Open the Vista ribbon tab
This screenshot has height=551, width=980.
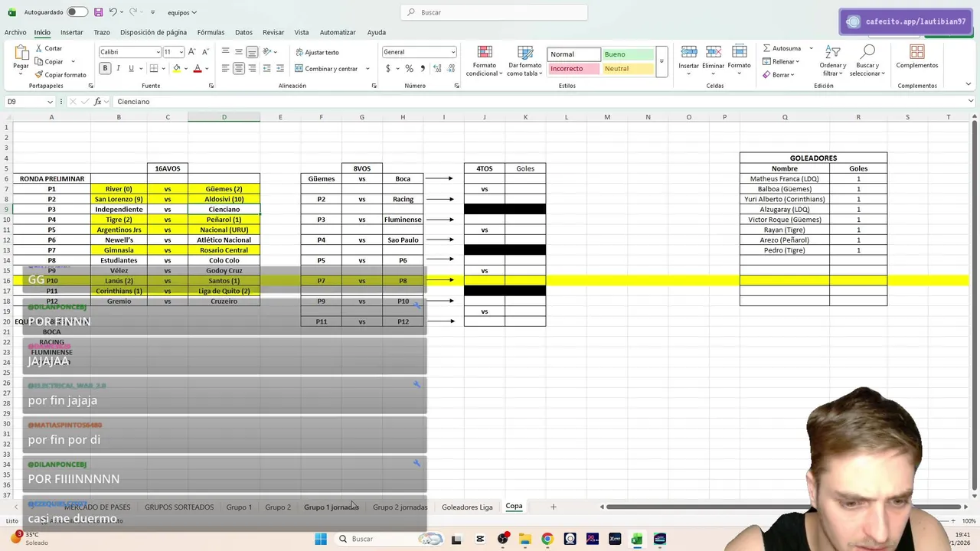(x=302, y=32)
